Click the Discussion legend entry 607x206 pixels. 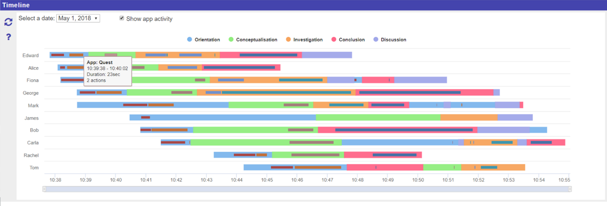[390, 40]
